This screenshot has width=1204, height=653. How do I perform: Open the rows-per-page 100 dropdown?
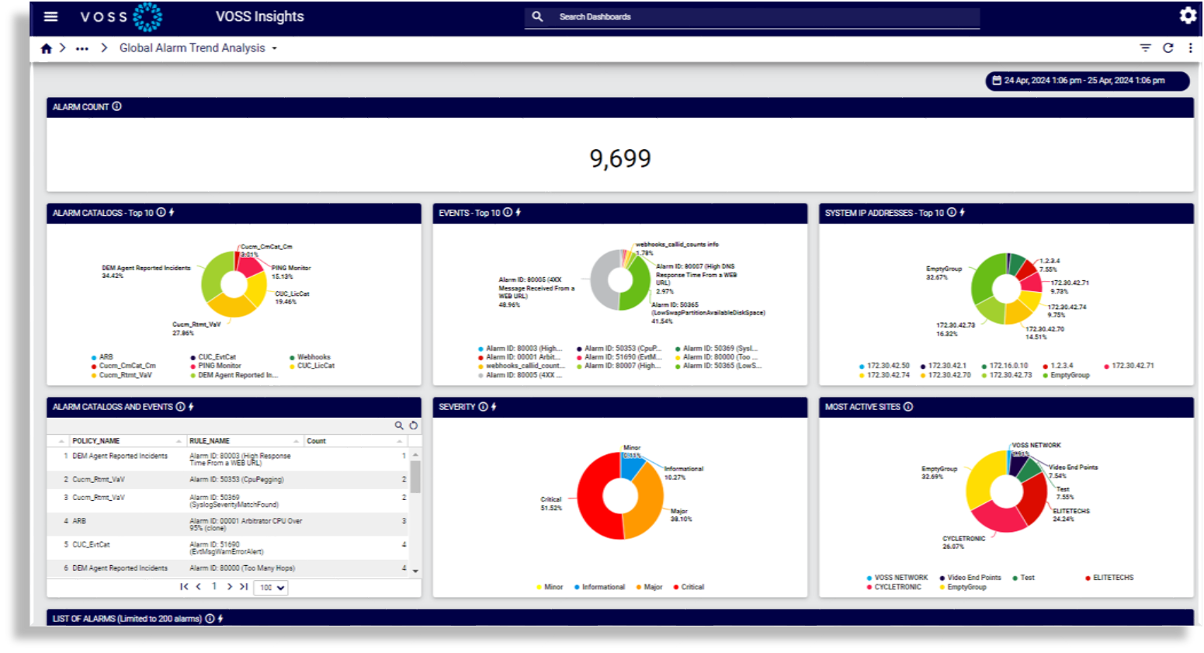coord(271,588)
